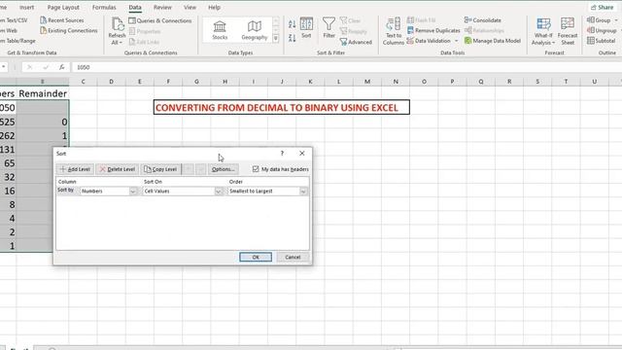Open the Formulas tab

coord(104,7)
